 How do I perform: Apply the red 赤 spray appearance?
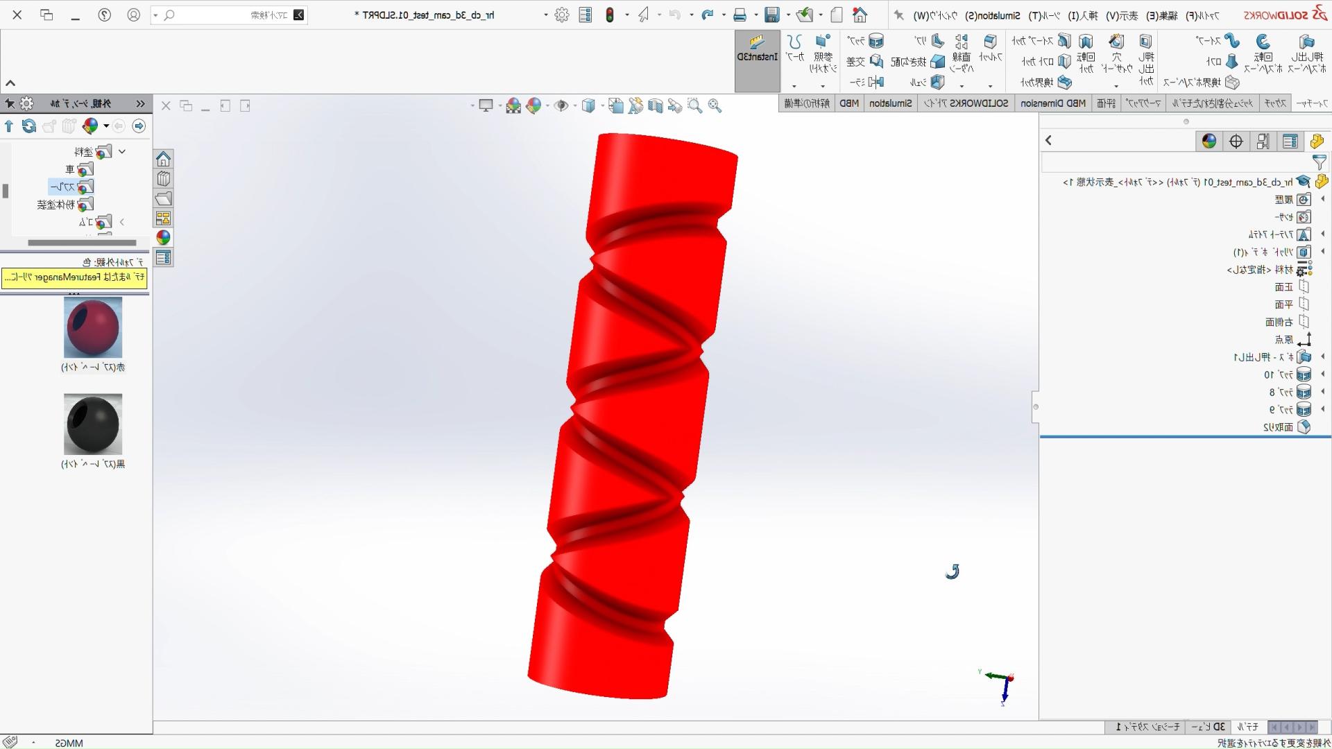pyautogui.click(x=93, y=327)
